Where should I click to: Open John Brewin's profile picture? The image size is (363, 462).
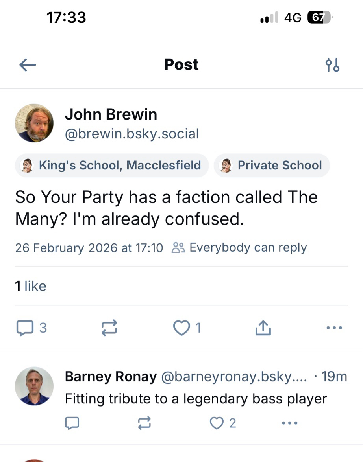tap(34, 123)
